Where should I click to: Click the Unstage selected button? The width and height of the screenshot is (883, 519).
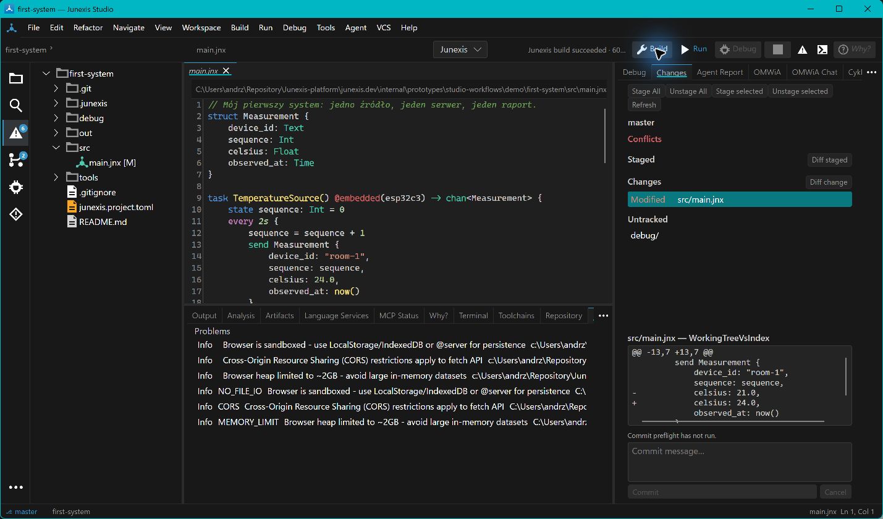coord(800,91)
